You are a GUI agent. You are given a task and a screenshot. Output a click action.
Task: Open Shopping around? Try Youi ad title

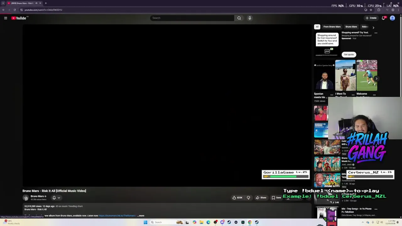coord(355,33)
